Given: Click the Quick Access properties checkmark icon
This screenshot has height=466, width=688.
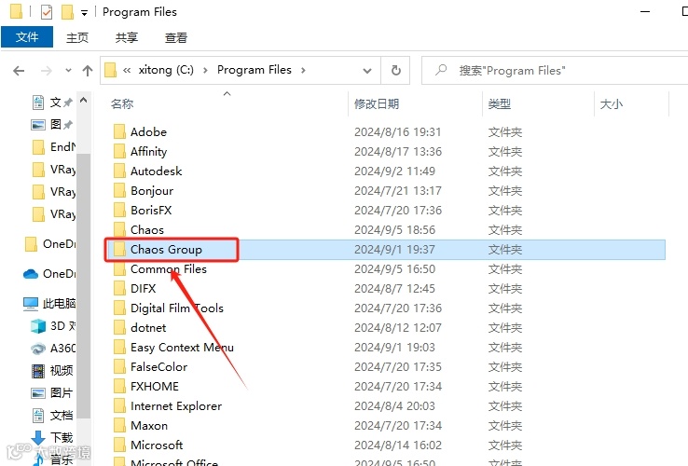Looking at the screenshot, I should tap(47, 12).
